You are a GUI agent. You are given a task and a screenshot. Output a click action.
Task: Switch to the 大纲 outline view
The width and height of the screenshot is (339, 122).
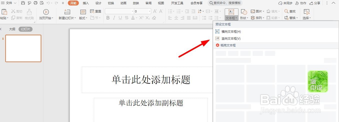tap(12, 29)
